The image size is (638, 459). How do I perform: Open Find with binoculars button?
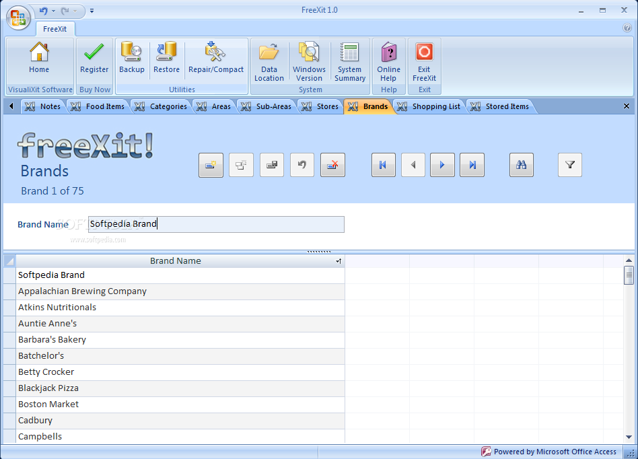click(521, 165)
